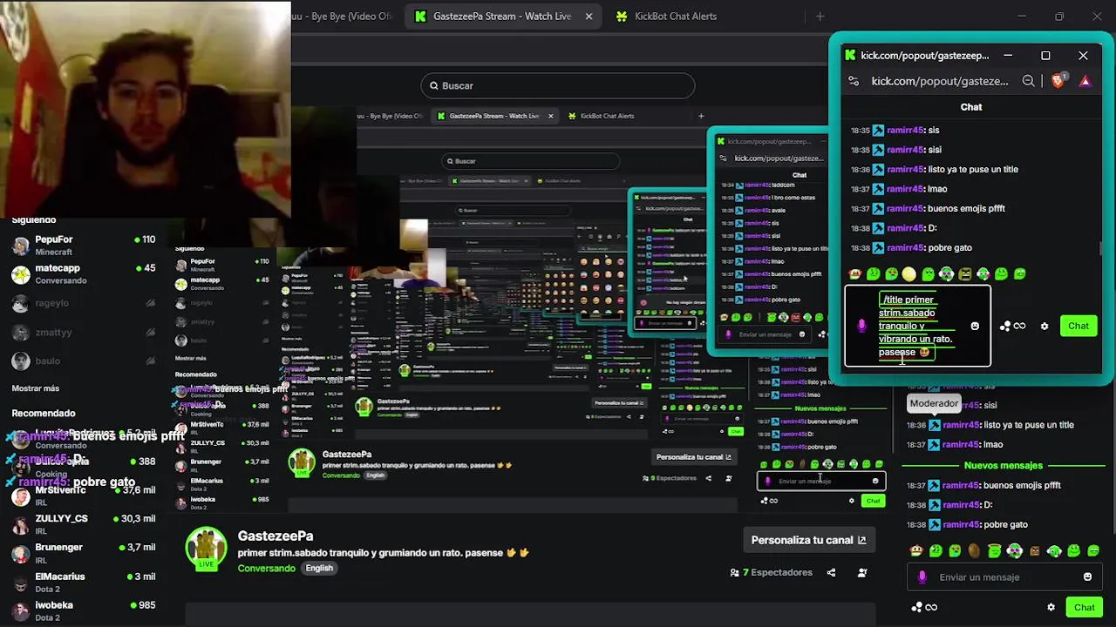This screenshot has width=1116, height=627.
Task: Open Brunenger recommended channel
Action: tap(84, 553)
